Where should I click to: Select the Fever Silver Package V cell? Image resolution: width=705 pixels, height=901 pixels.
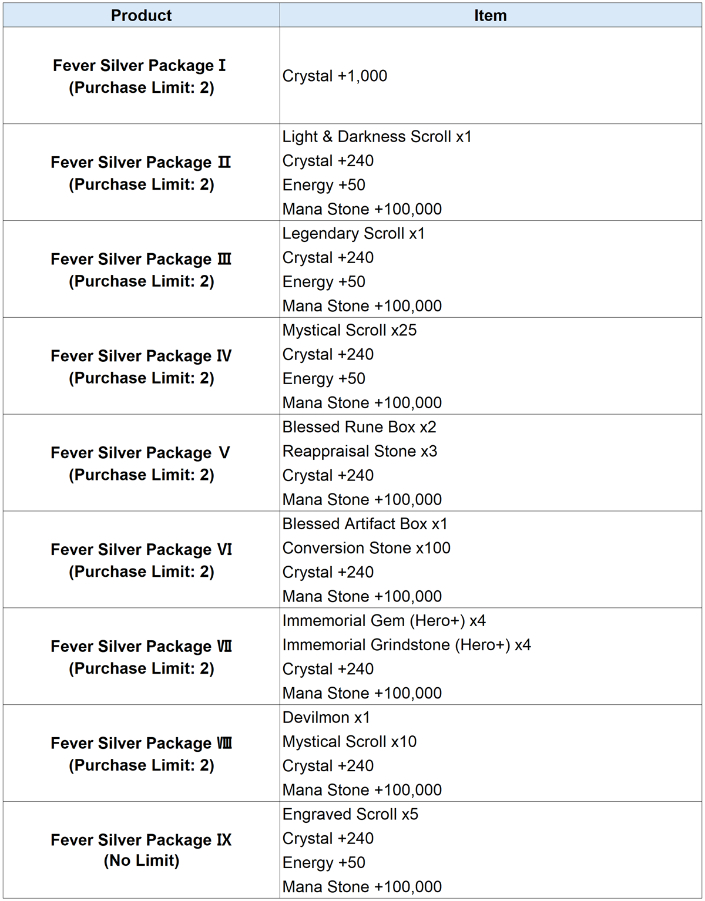(x=141, y=463)
